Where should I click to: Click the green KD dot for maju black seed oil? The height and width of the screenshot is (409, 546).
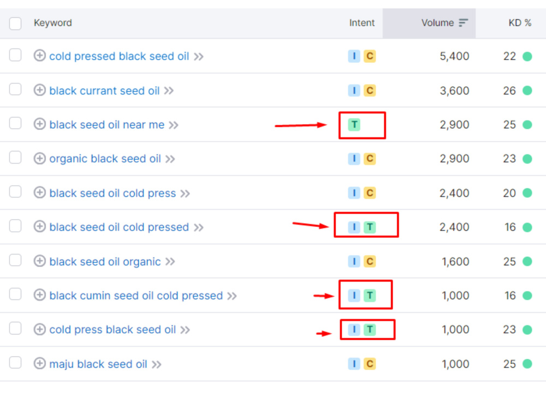pyautogui.click(x=527, y=364)
